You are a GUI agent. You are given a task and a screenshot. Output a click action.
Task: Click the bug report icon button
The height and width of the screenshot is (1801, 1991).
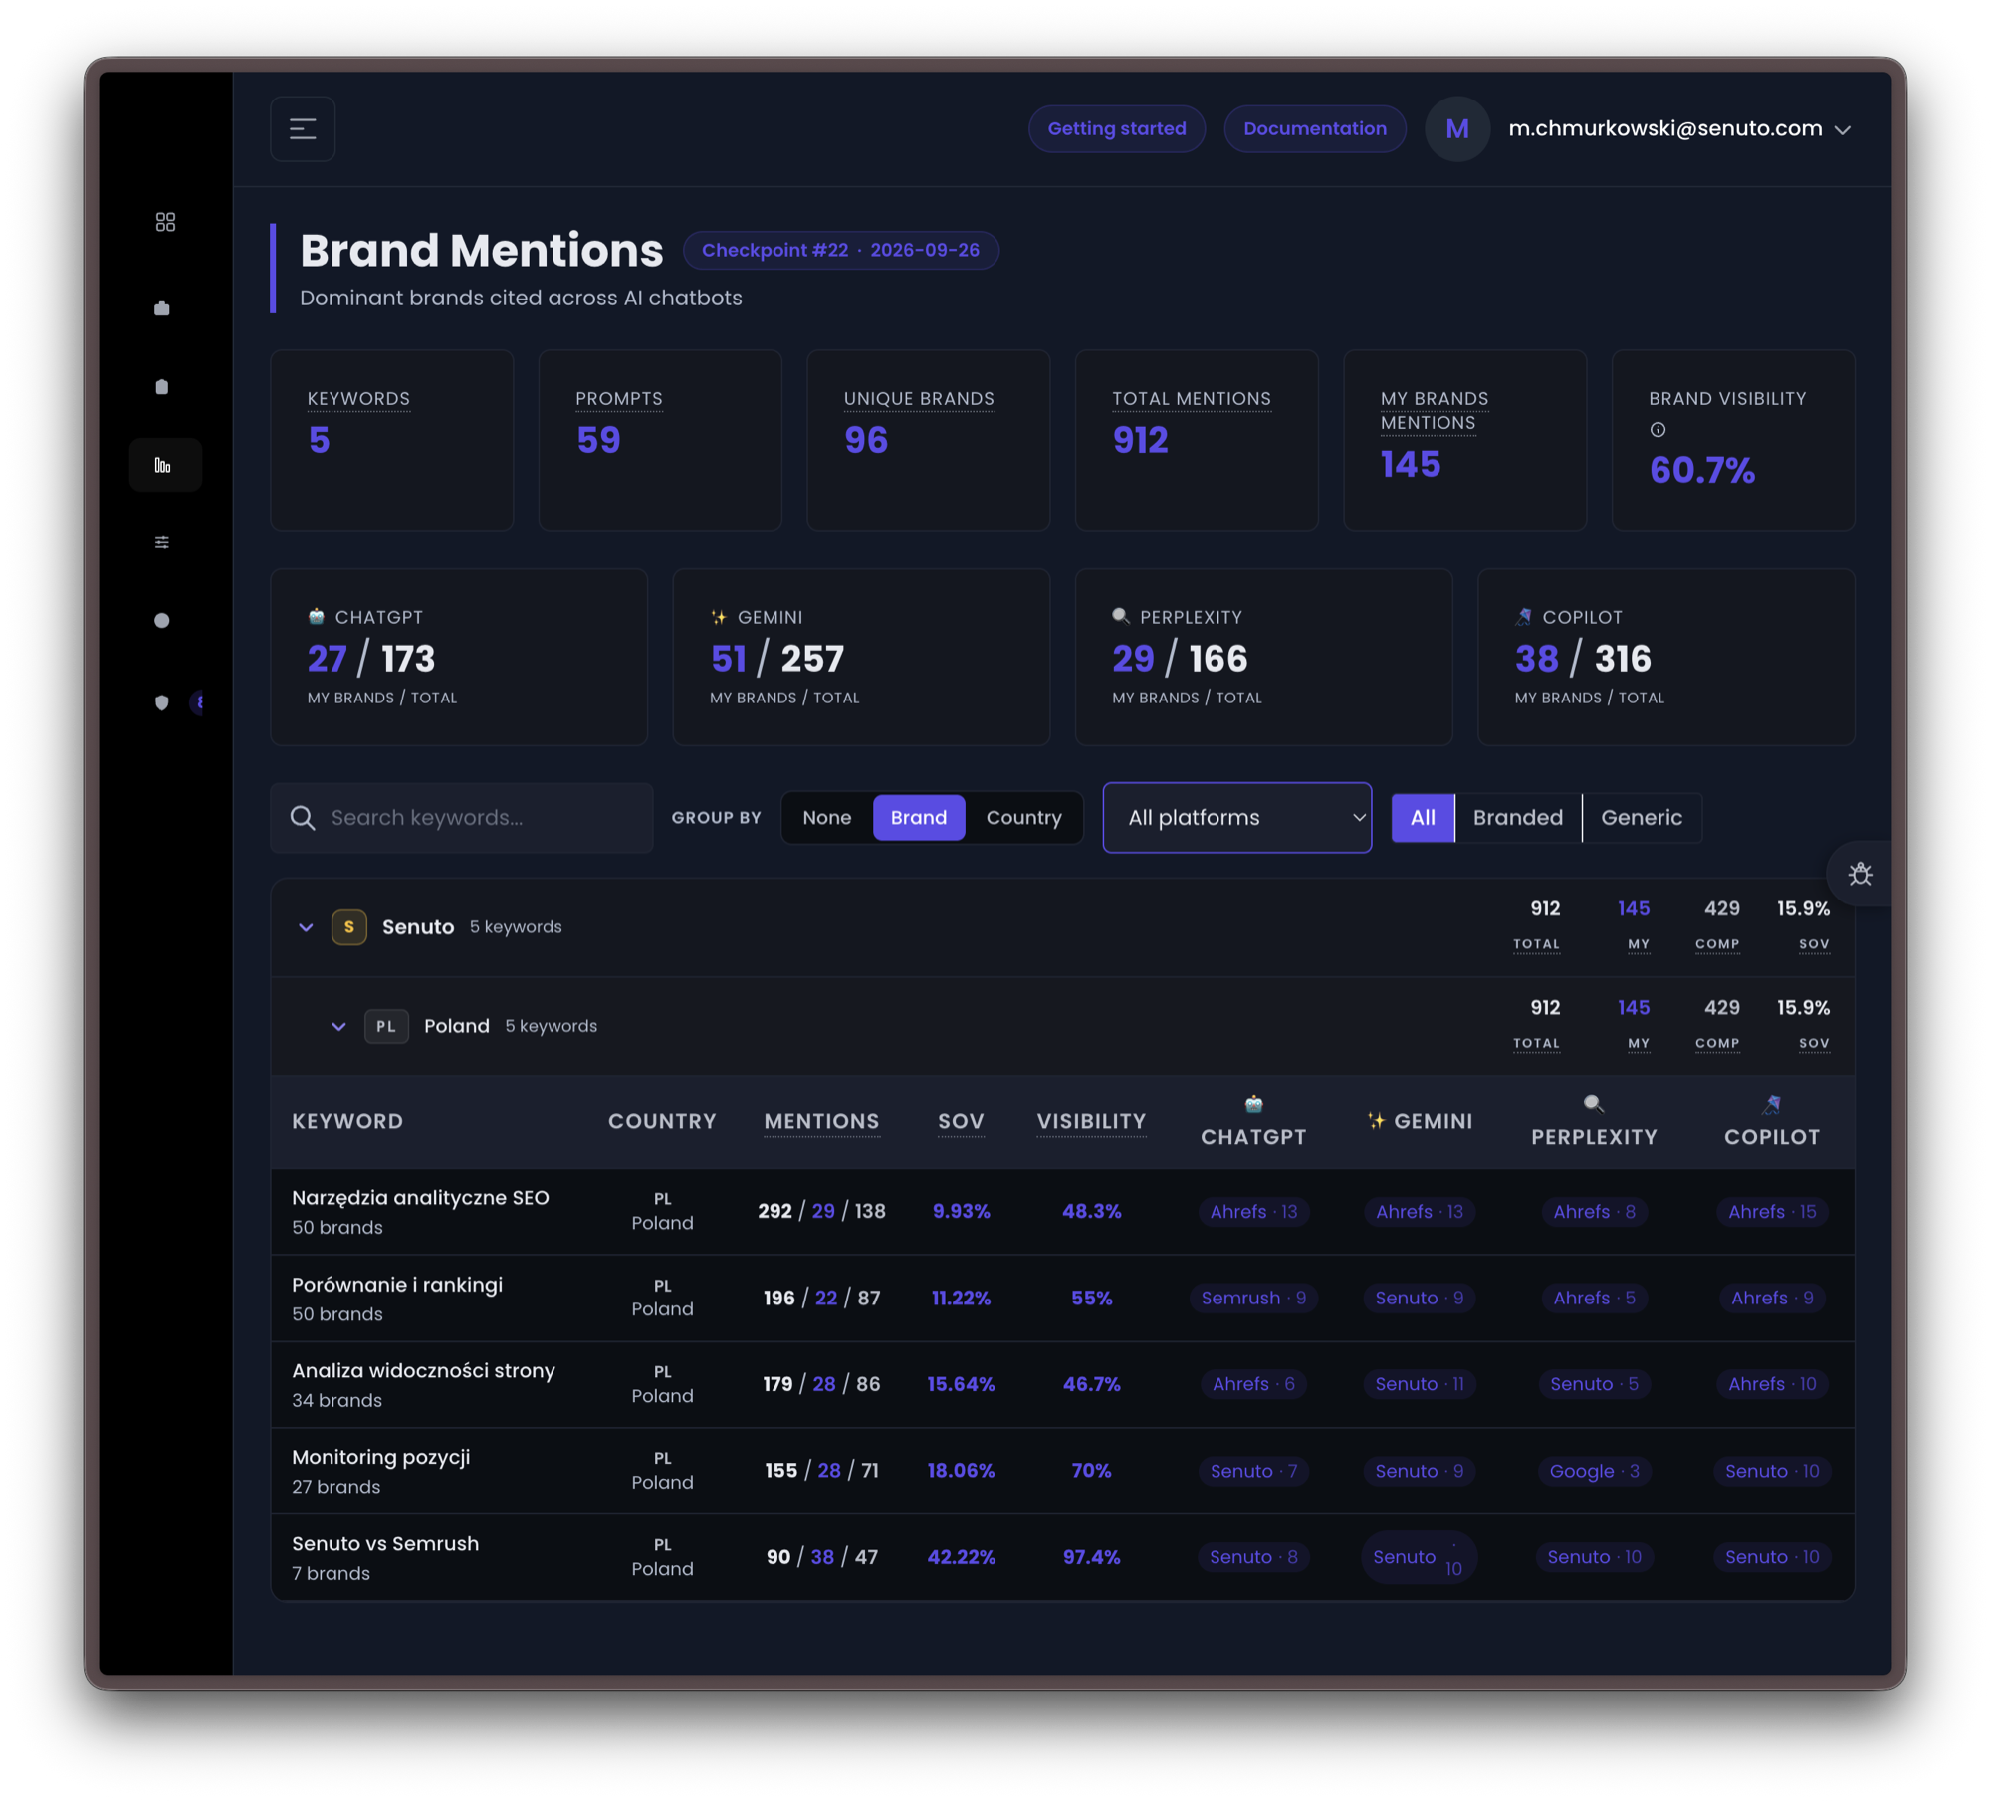point(1860,874)
